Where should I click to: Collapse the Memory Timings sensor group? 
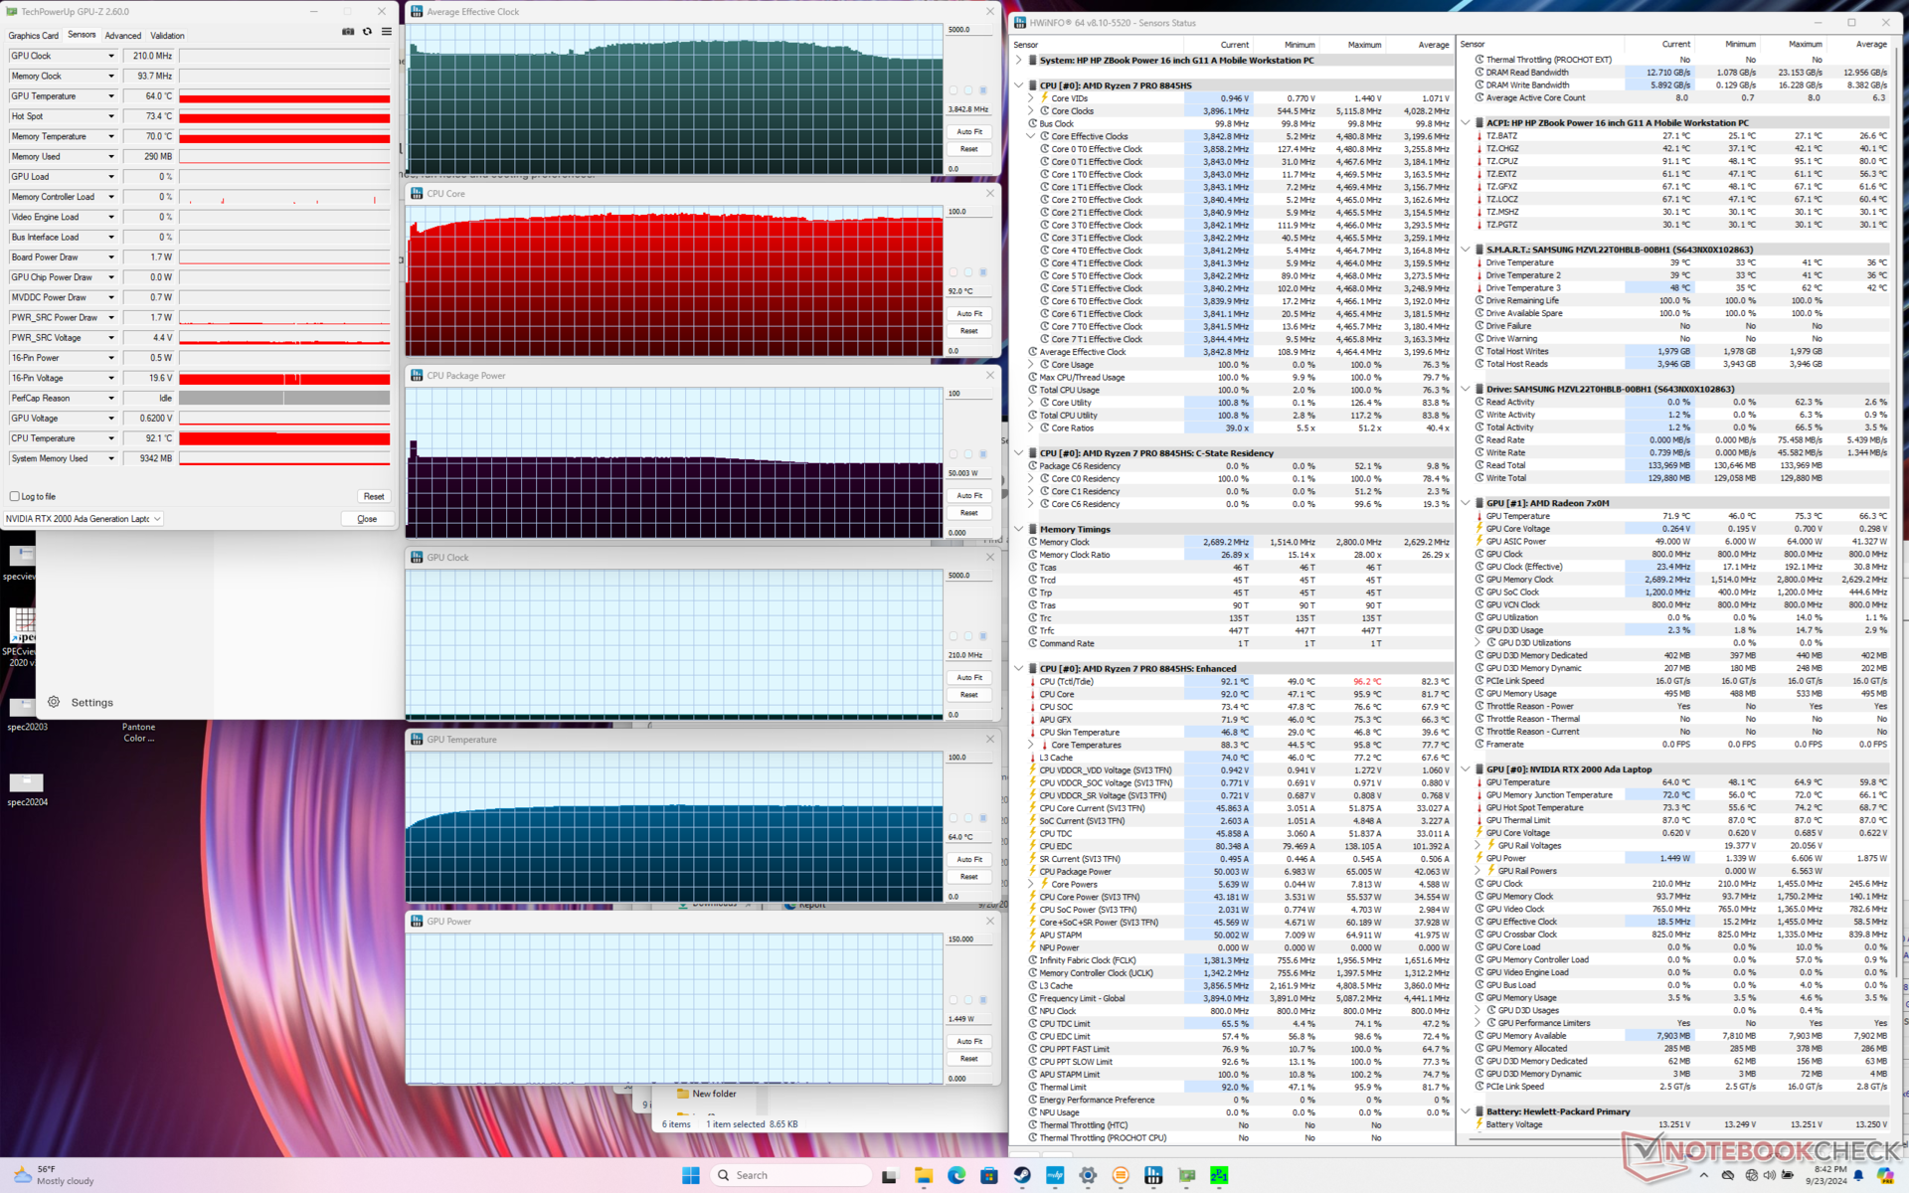[1018, 529]
